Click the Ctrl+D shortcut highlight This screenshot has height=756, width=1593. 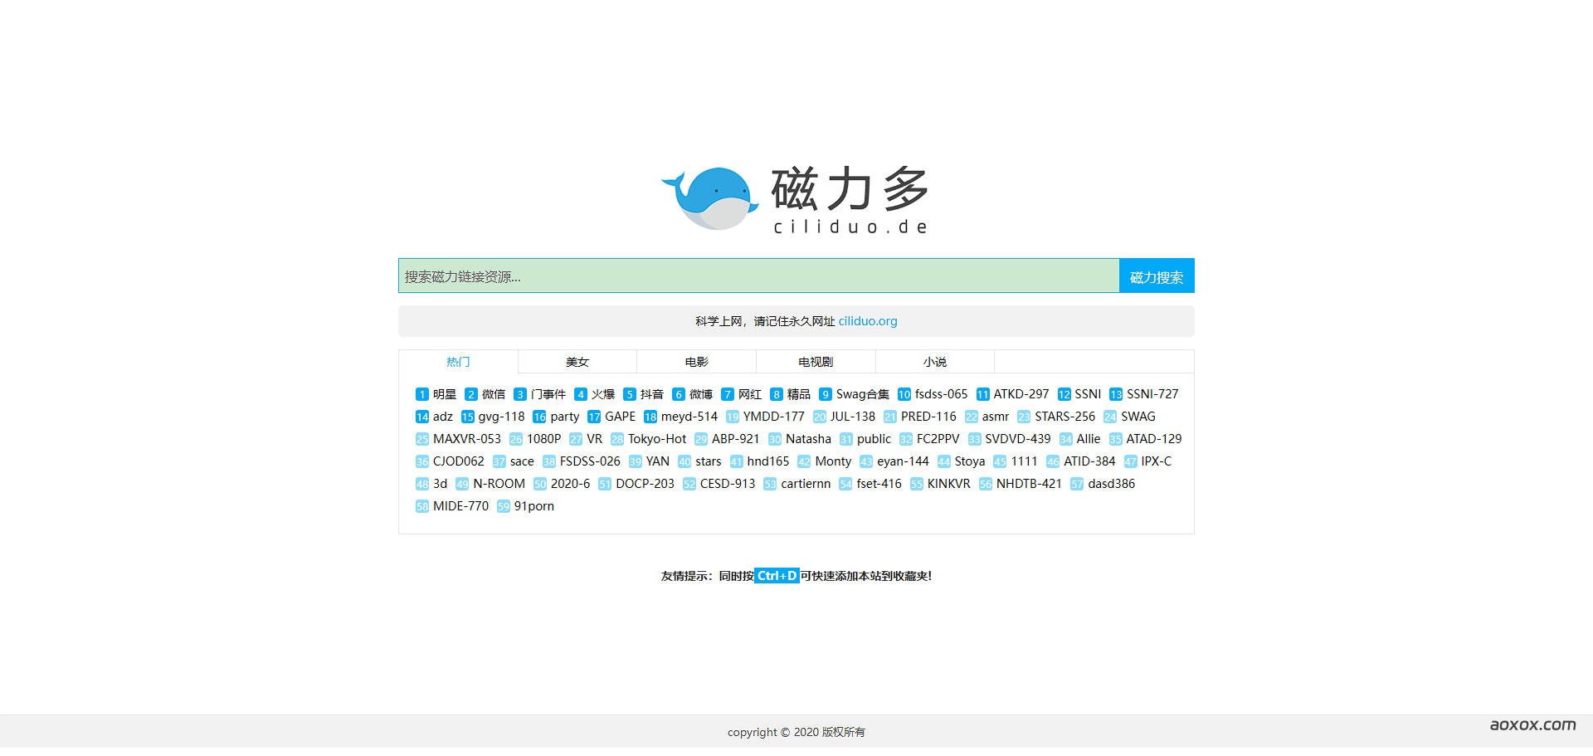point(776,576)
